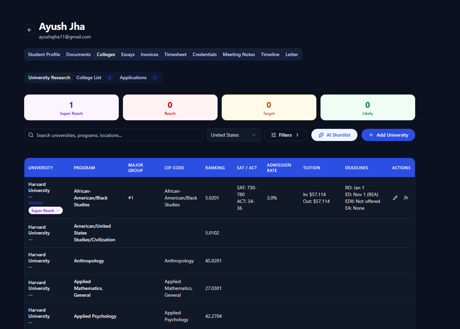
Task: Click the DEADLINES column header
Action: 357,168
